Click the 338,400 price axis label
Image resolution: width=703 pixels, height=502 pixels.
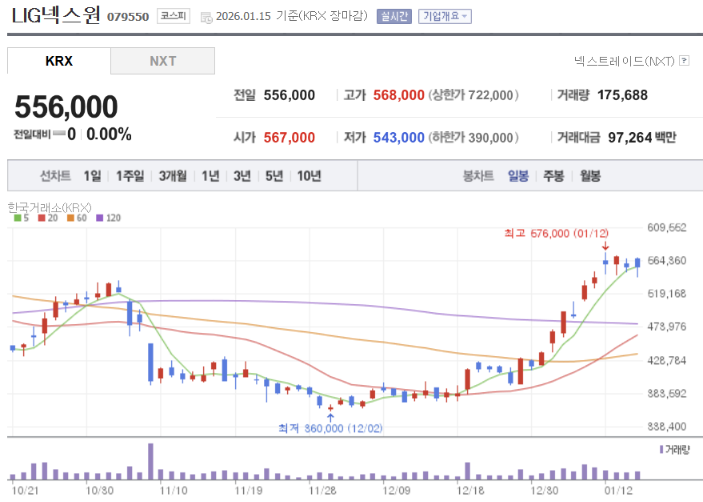(x=667, y=426)
